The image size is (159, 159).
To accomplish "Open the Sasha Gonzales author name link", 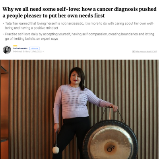I will tap(20, 48).
